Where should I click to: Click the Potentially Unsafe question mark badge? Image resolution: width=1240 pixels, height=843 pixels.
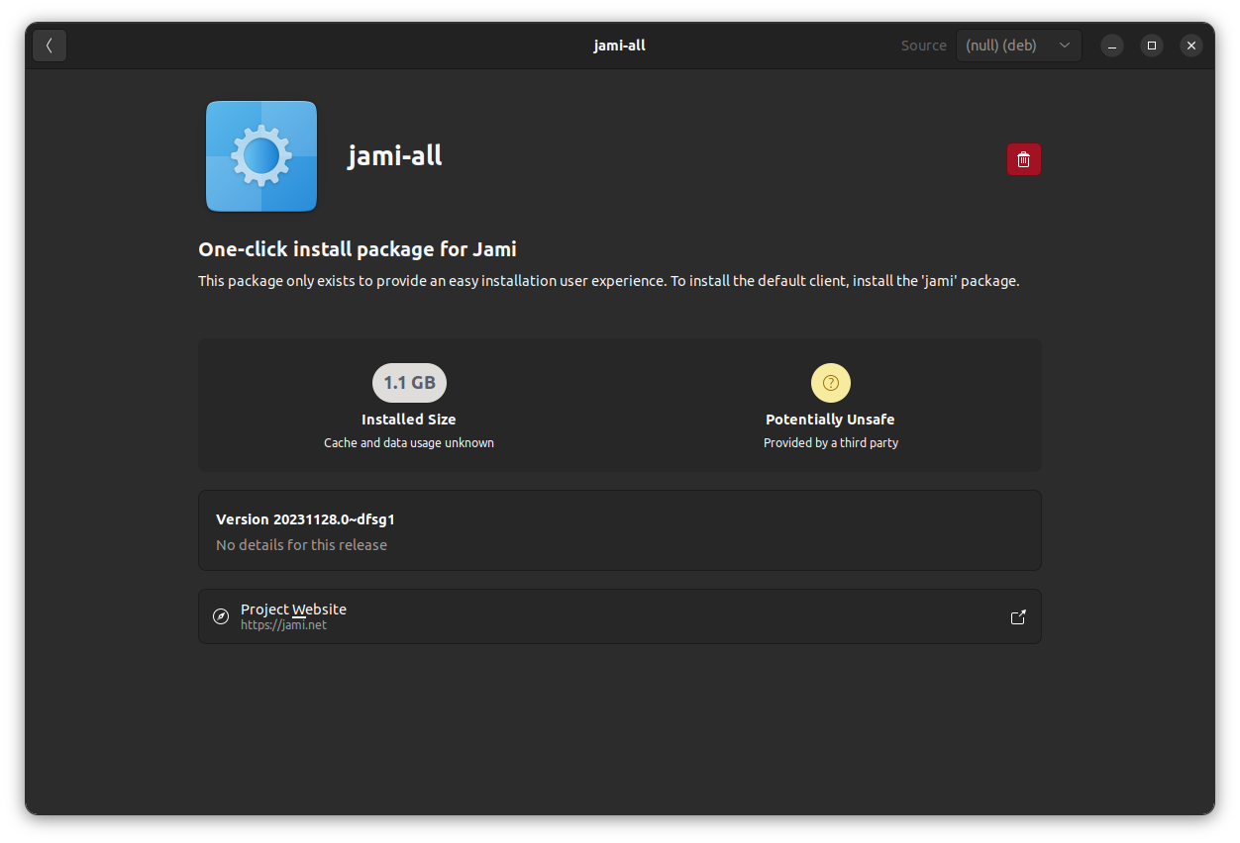[x=830, y=382]
